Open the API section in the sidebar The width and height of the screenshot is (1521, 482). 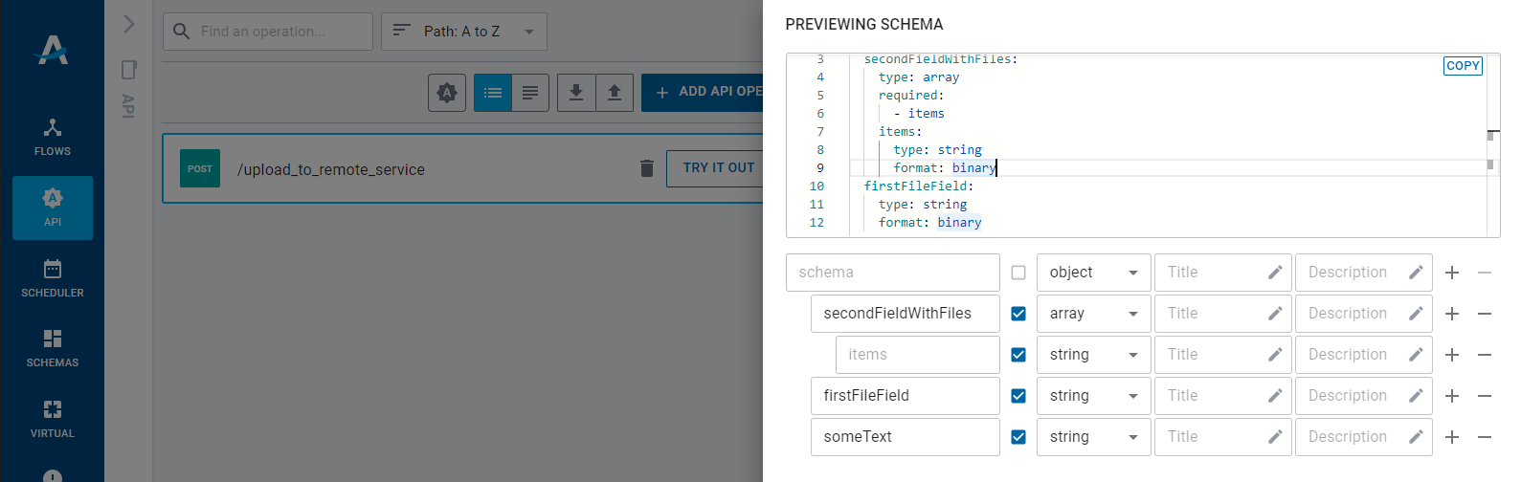(53, 208)
